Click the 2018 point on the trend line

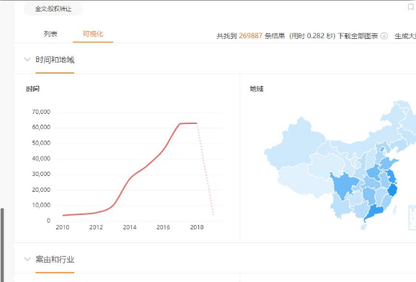pyautogui.click(x=197, y=123)
